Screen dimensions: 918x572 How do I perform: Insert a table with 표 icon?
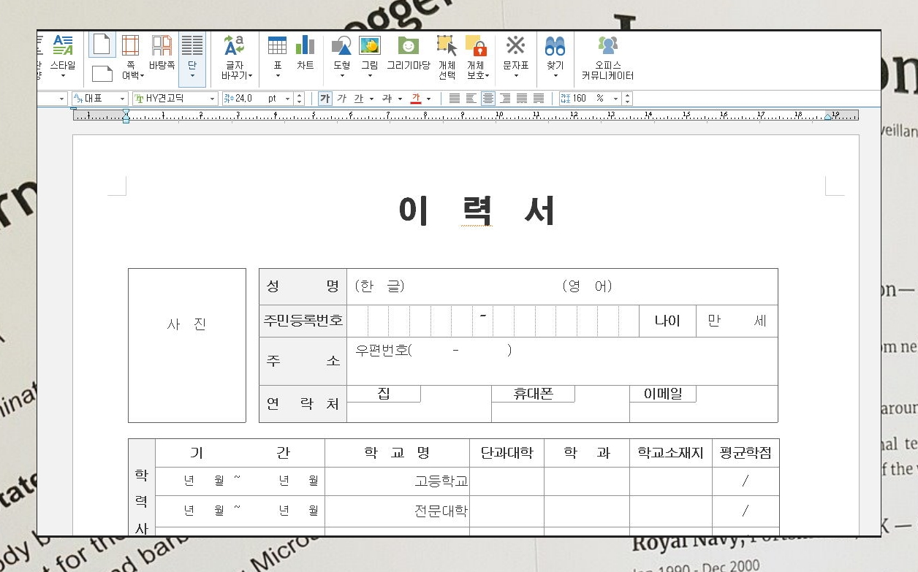point(277,45)
